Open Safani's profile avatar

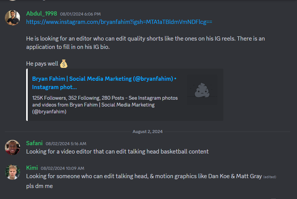tap(13, 147)
